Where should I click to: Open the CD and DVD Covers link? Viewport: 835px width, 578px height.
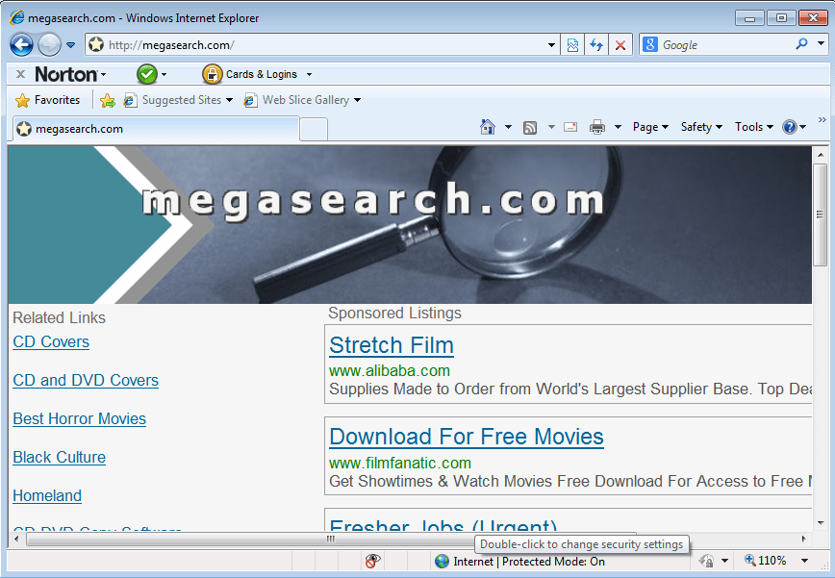[x=86, y=380]
